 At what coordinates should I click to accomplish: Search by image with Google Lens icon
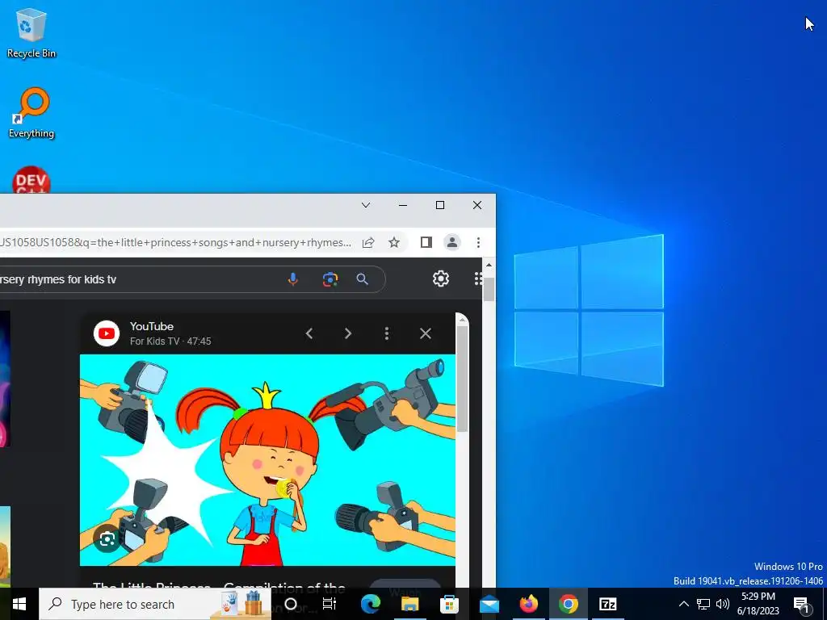coord(330,279)
